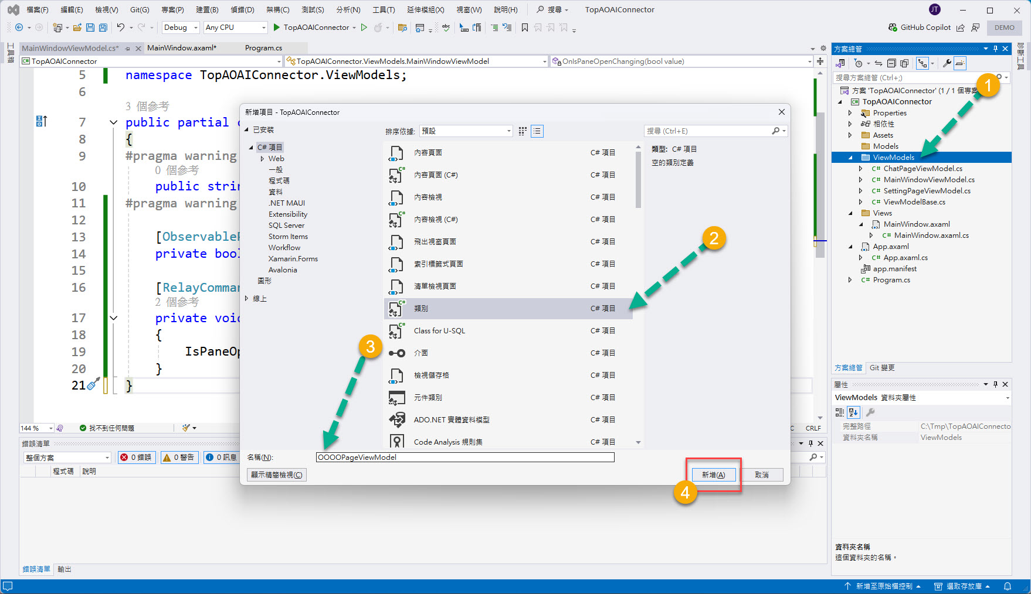The height and width of the screenshot is (594, 1031).
Task: Switch to MainWindow.axaml* tab
Action: (x=182, y=48)
